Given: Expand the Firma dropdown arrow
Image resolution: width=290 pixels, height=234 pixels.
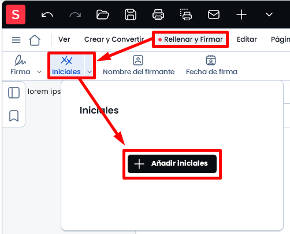Looking at the screenshot, I should 39,72.
